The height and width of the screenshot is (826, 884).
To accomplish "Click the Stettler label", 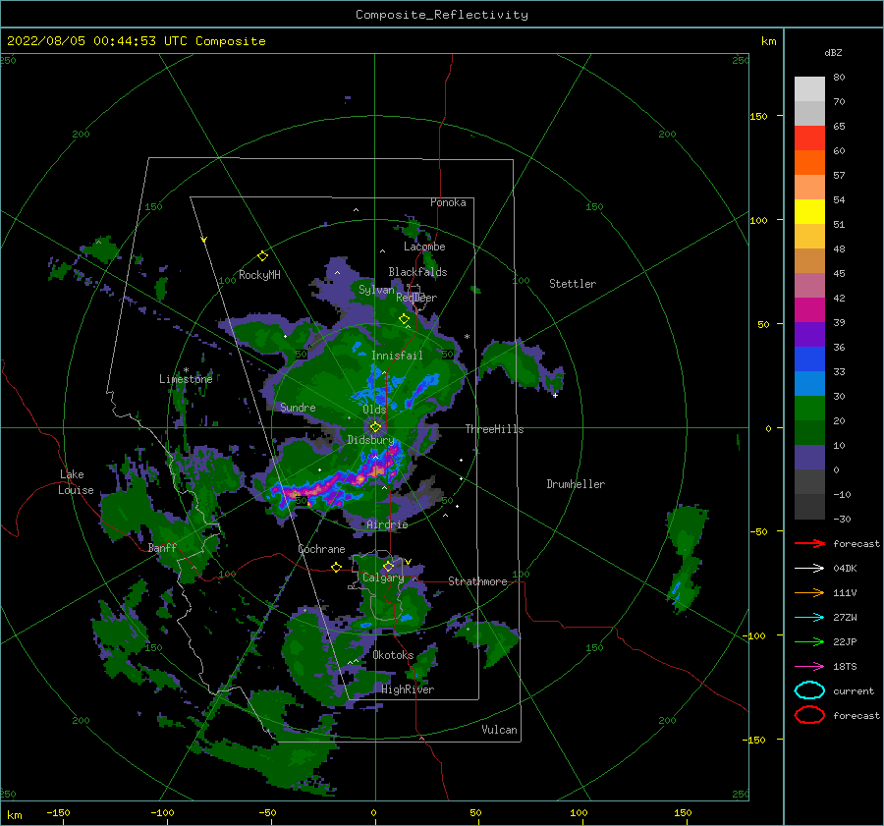I will coord(573,284).
